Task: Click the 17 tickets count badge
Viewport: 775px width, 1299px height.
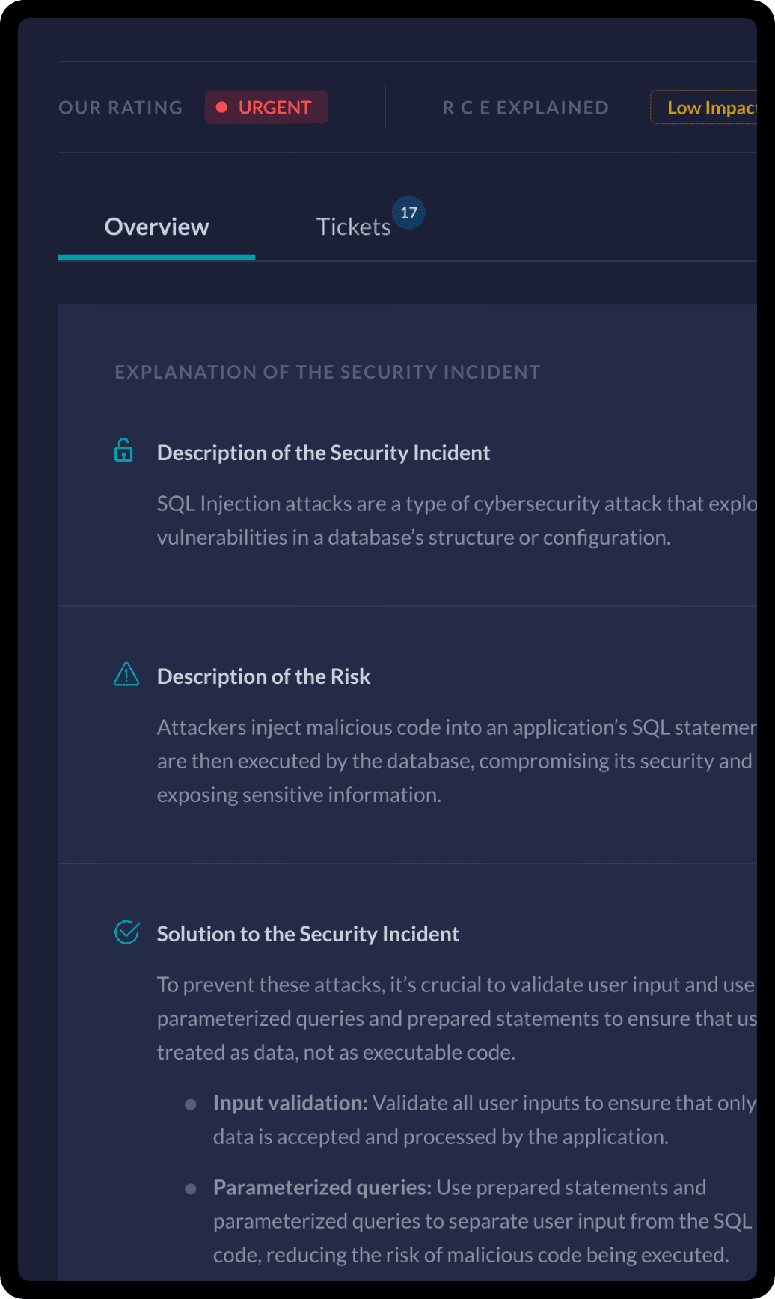Action: point(408,213)
